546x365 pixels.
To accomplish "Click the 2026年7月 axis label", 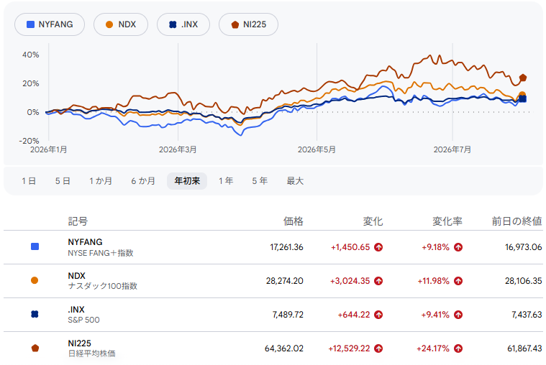I will 452,149.
